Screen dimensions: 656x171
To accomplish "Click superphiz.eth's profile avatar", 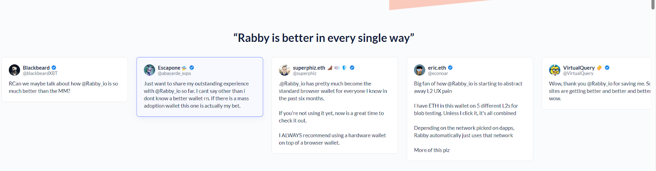I will pyautogui.click(x=285, y=70).
